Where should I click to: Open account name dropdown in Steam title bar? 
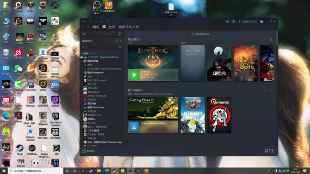(x=250, y=22)
